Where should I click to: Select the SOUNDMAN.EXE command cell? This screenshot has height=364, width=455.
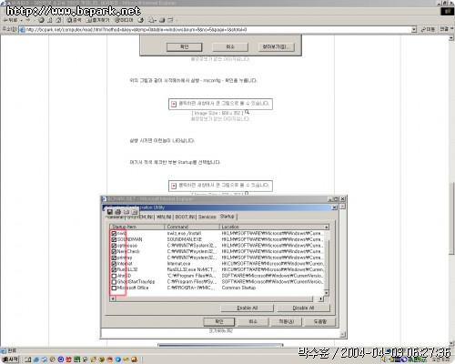pyautogui.click(x=185, y=239)
